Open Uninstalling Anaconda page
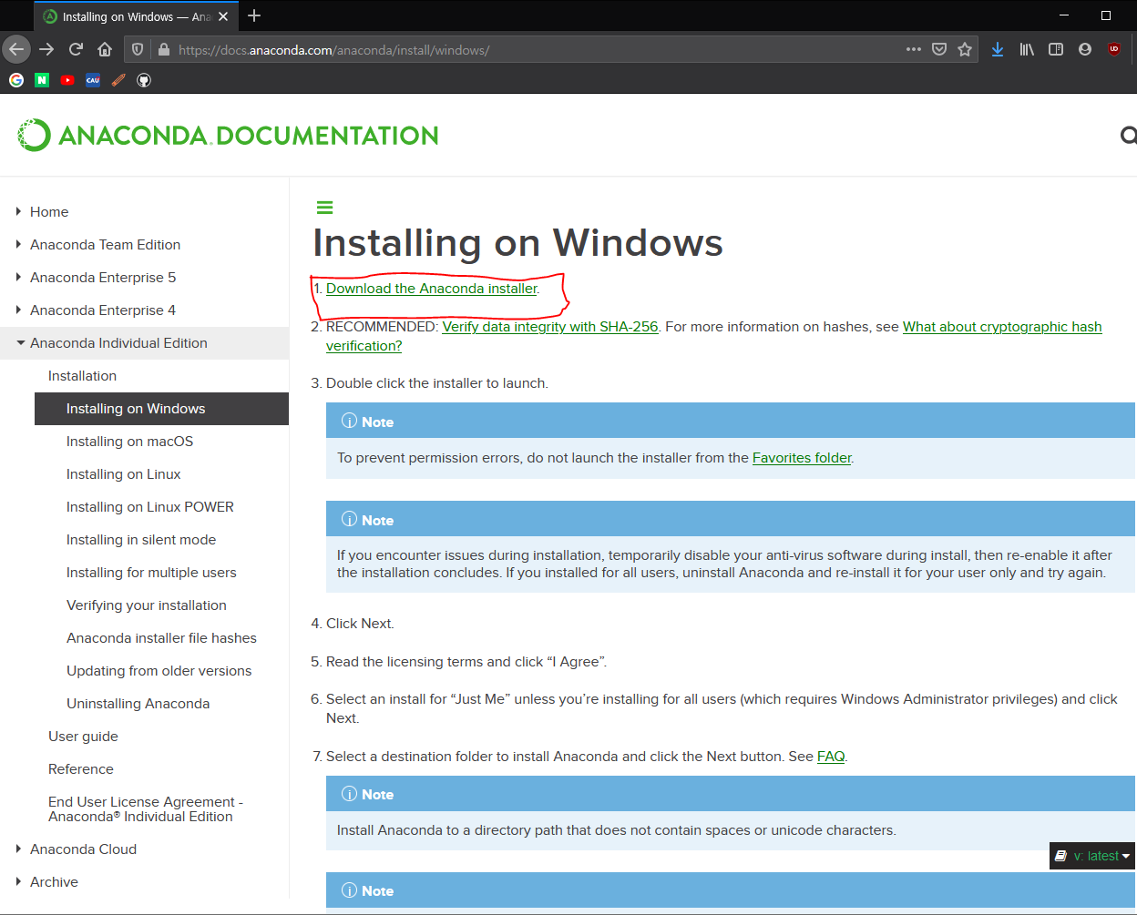 138,703
